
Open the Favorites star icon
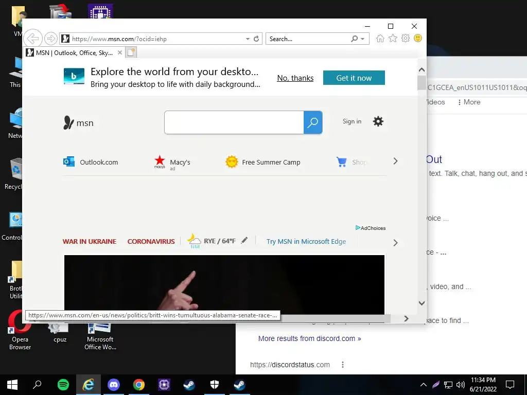pyautogui.click(x=393, y=38)
